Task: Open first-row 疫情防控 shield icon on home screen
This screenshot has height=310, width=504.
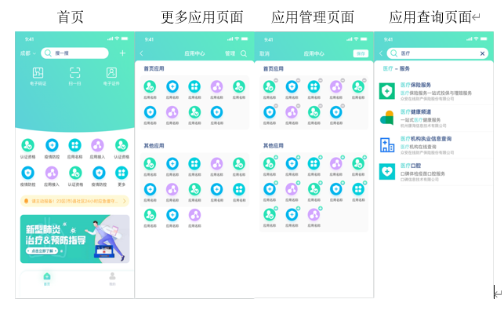Action: [52, 145]
